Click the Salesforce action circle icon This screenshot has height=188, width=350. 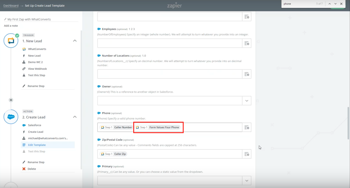pos(11,117)
